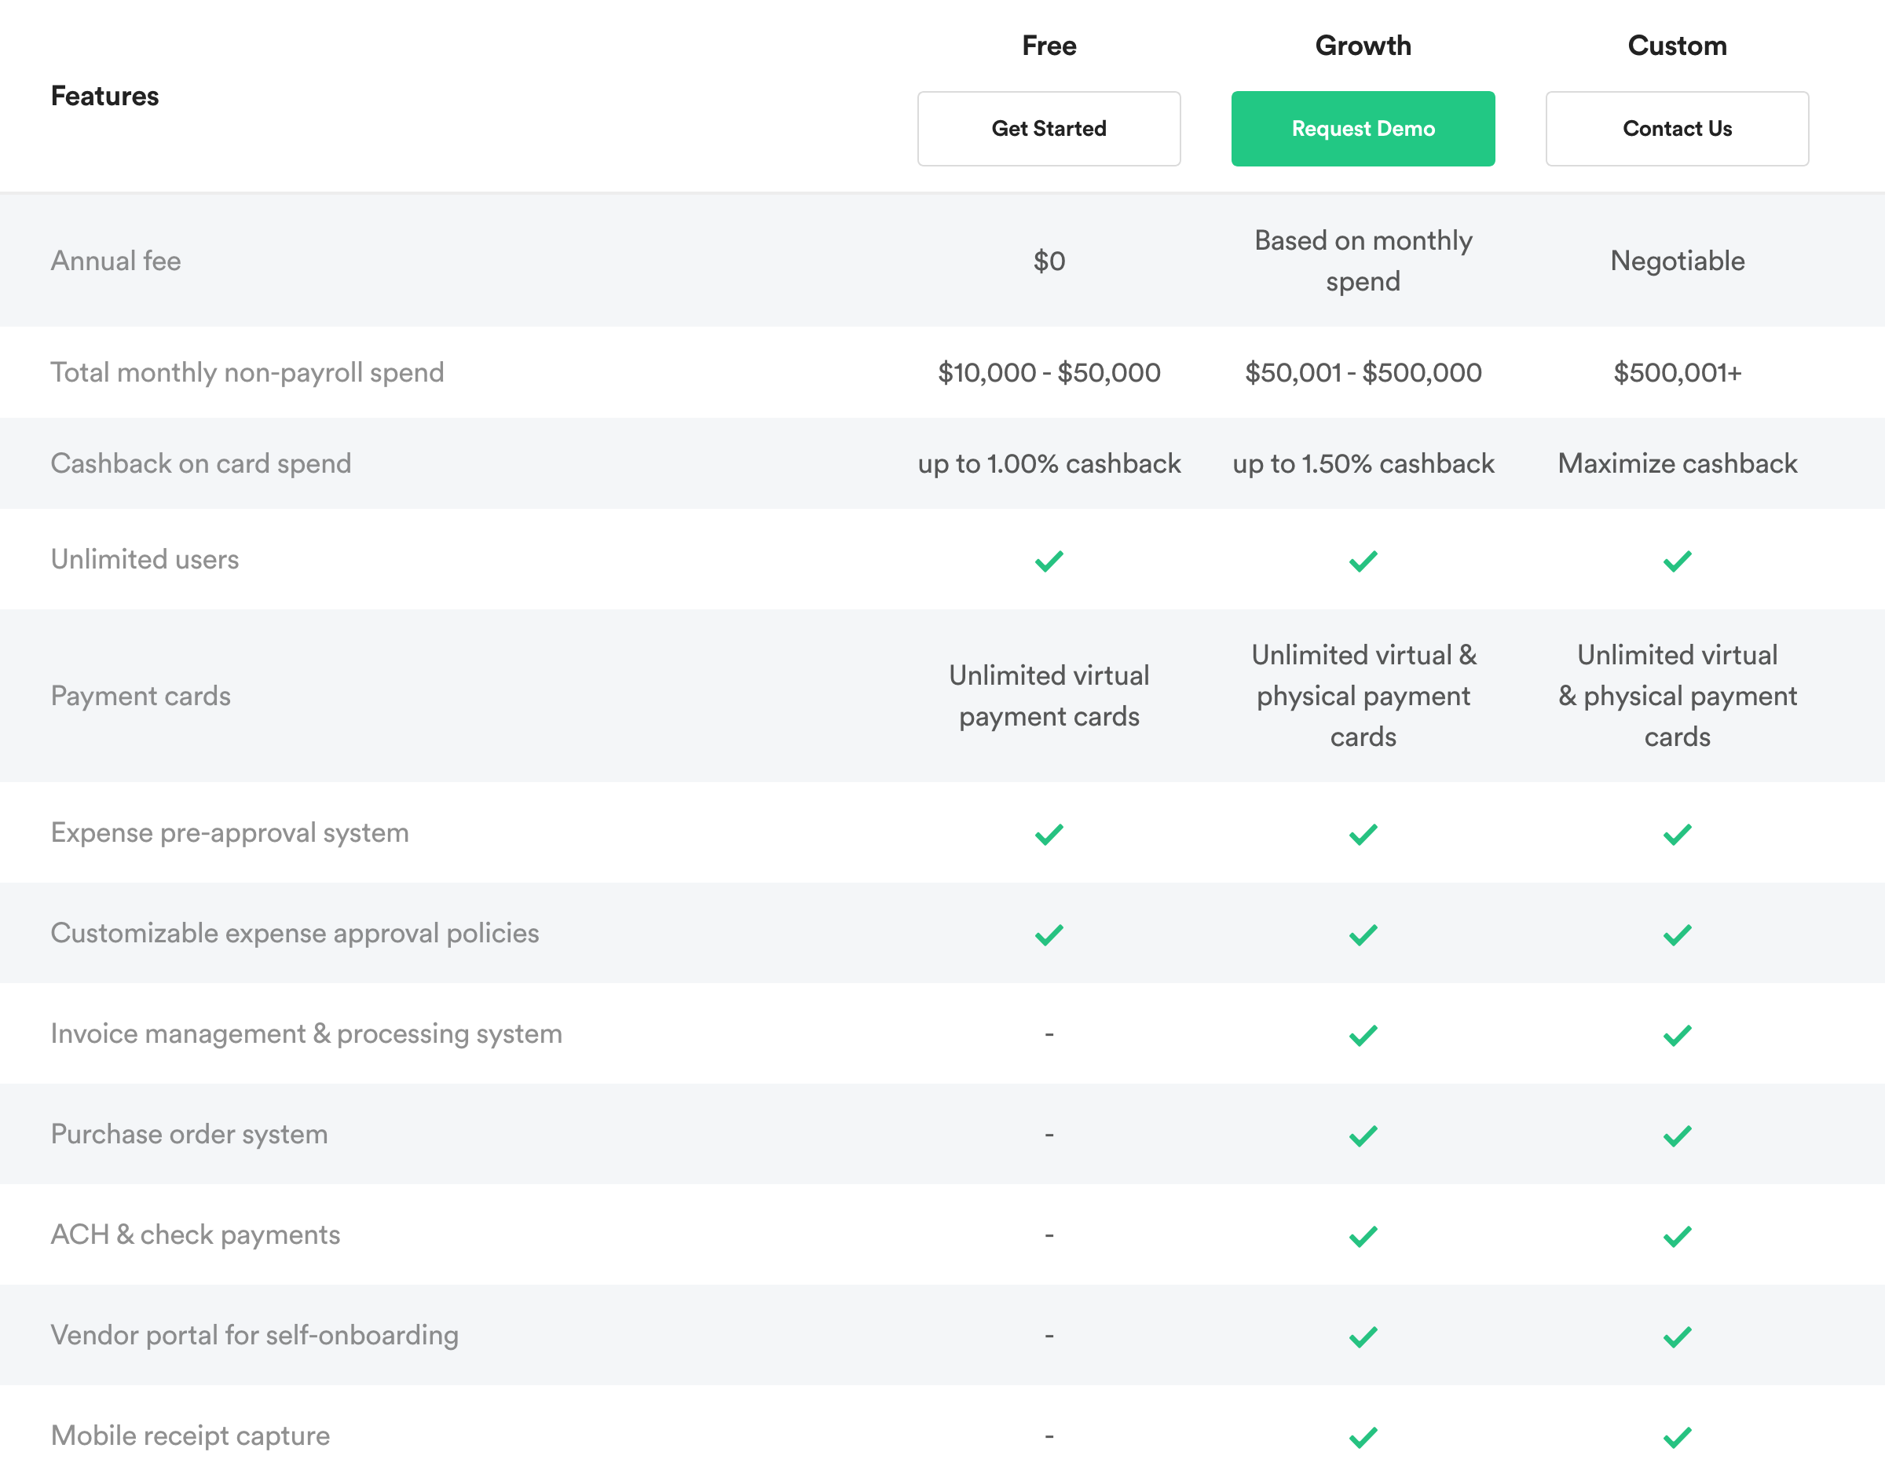Click ACH & check payments checkmark under Growth
Viewport: 1885px width, 1481px height.
coord(1362,1237)
